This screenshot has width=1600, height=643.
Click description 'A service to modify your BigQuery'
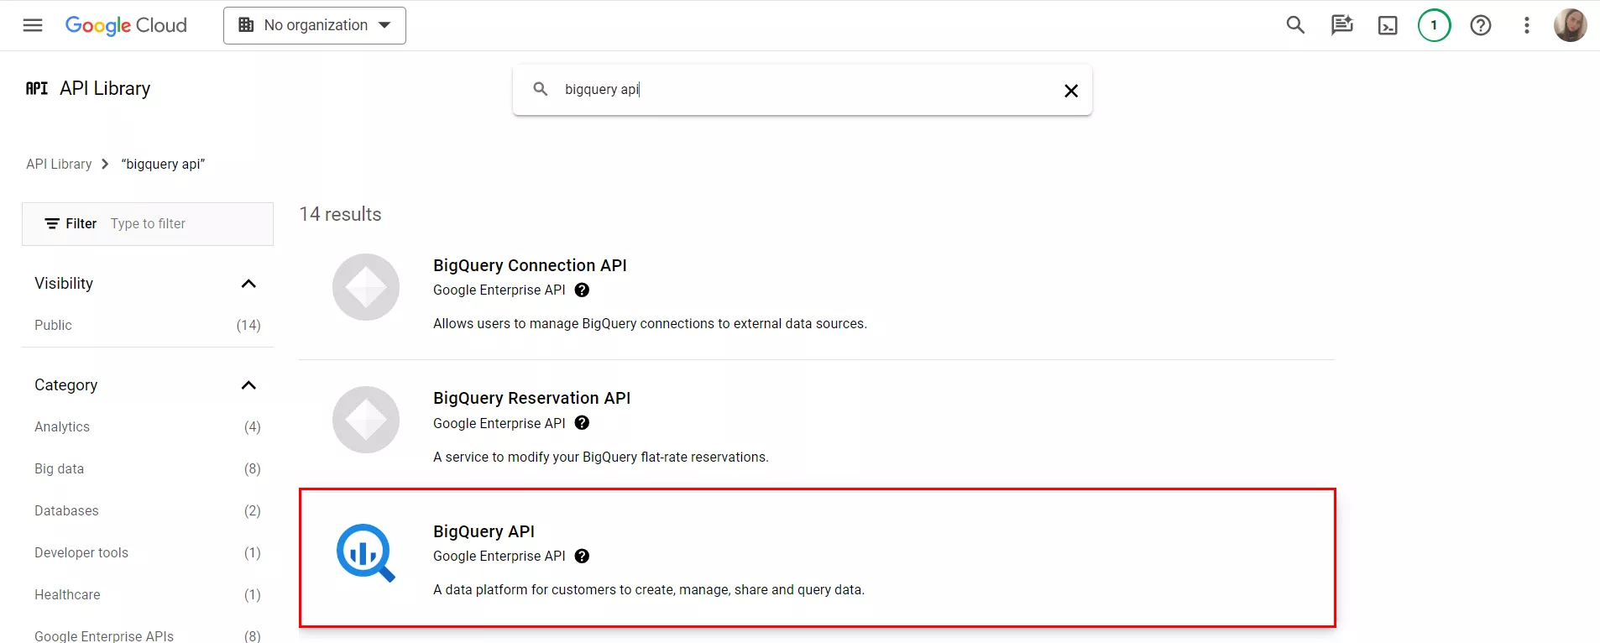(601, 457)
